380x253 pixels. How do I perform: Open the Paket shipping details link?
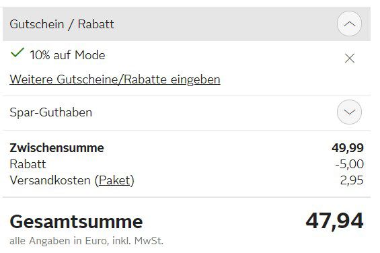point(114,180)
